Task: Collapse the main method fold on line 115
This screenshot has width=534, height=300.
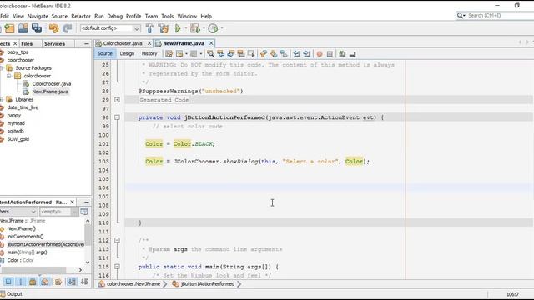Action: (x=117, y=267)
